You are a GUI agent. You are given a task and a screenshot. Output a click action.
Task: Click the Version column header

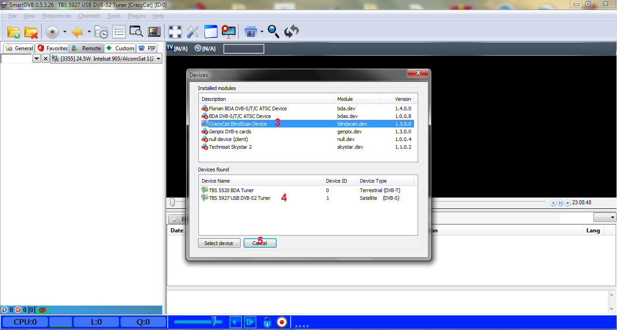(x=397, y=99)
